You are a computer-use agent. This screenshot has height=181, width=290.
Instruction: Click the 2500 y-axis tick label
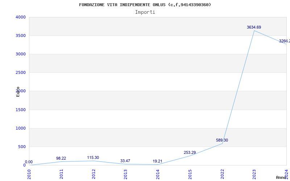21,73
